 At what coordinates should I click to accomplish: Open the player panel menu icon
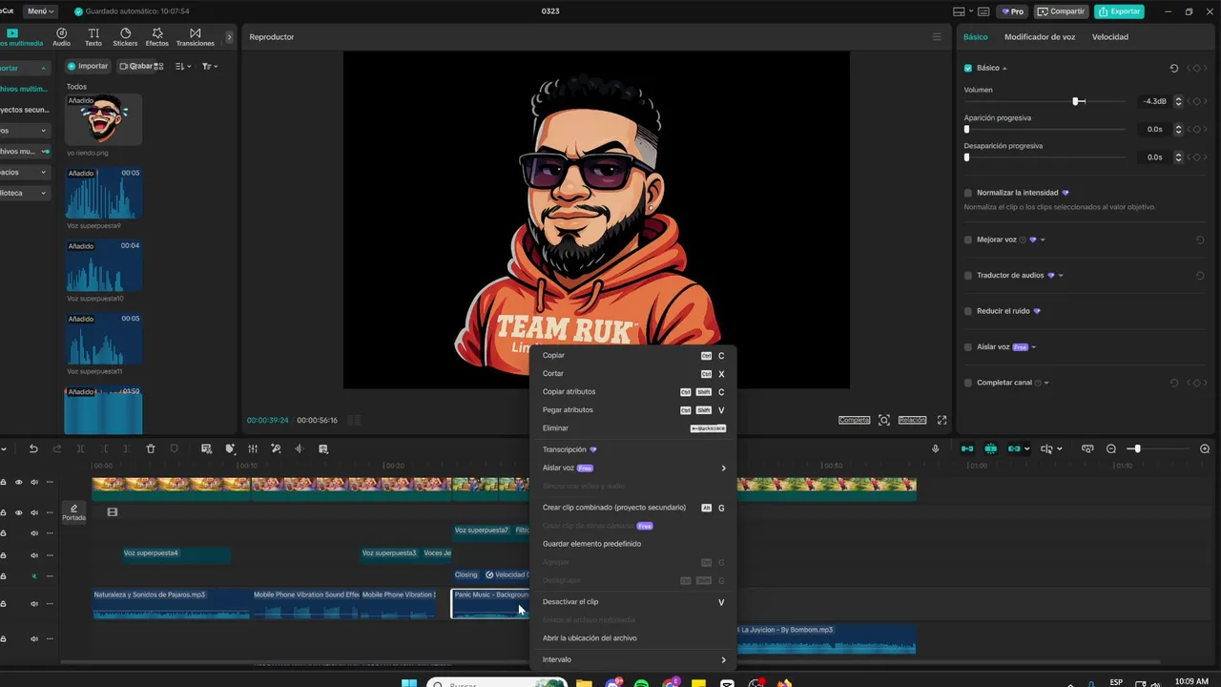click(x=937, y=36)
